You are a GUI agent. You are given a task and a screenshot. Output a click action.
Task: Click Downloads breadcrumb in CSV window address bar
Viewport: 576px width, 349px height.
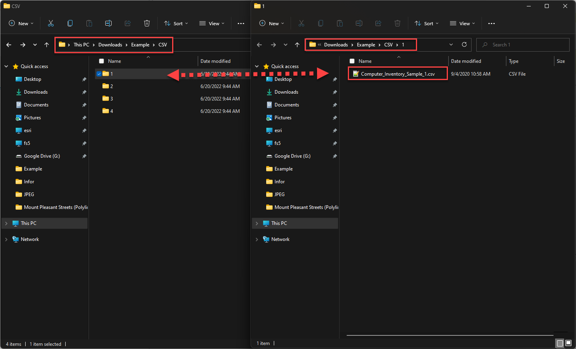coord(110,45)
